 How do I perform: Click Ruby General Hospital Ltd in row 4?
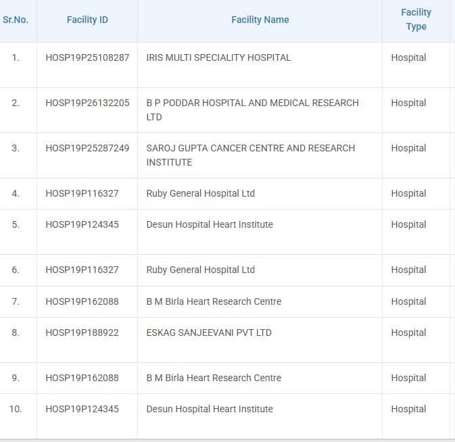(201, 193)
